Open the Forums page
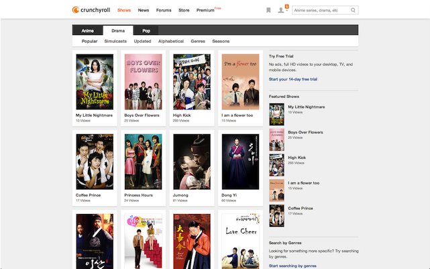Screen dimensions: 430x269 coord(164,10)
